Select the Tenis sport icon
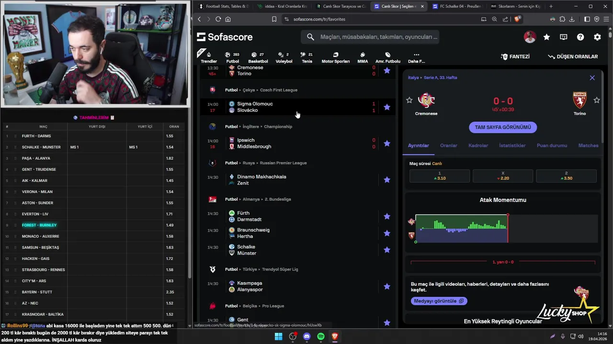613x344 pixels. click(x=307, y=57)
